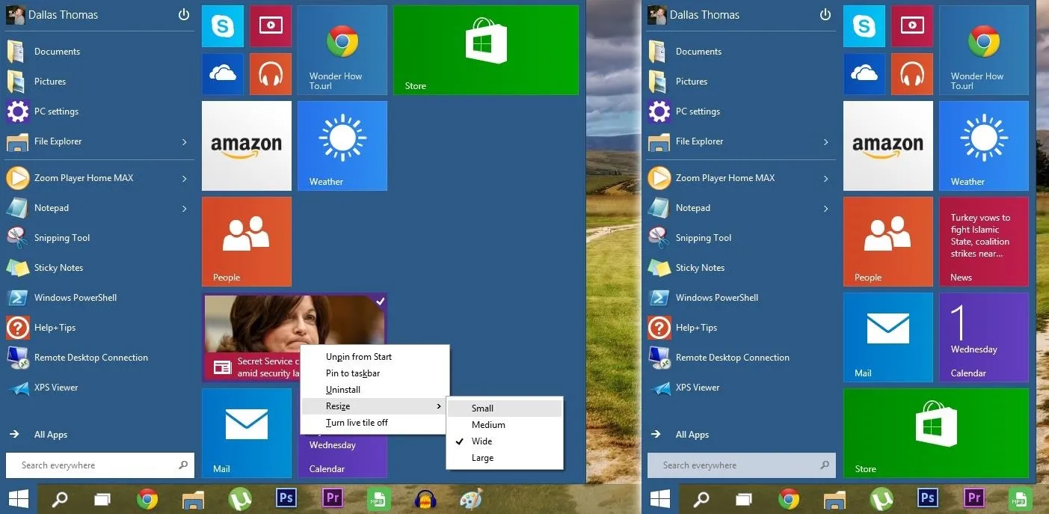Viewport: 1049px width, 514px height.
Task: Open the small News tile about Turkey
Action: point(984,242)
